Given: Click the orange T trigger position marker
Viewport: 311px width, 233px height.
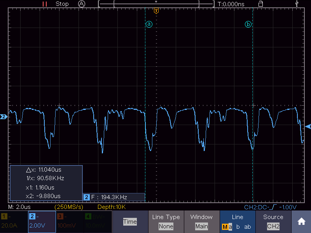Looking at the screenshot, I should tap(156, 11).
